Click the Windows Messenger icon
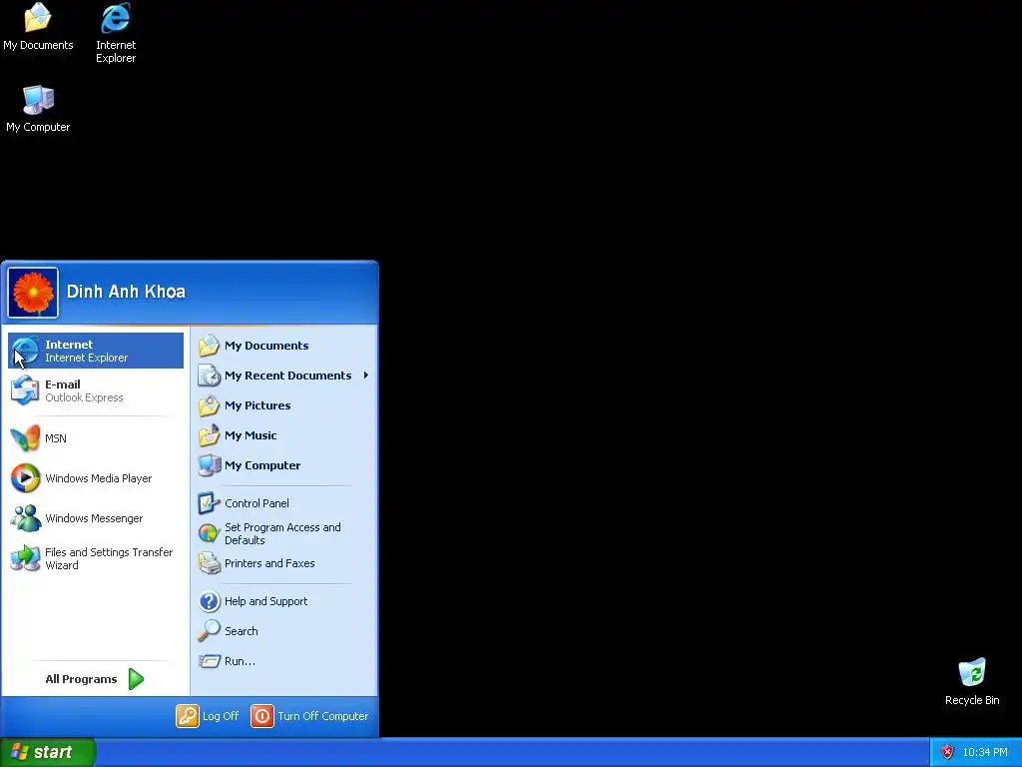 [x=25, y=518]
